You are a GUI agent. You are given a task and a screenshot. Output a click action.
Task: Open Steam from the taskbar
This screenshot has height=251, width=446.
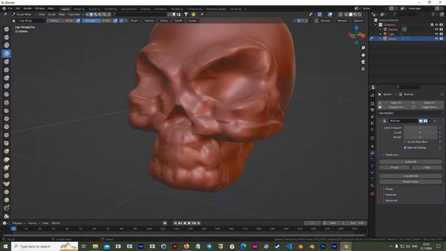click(277, 246)
